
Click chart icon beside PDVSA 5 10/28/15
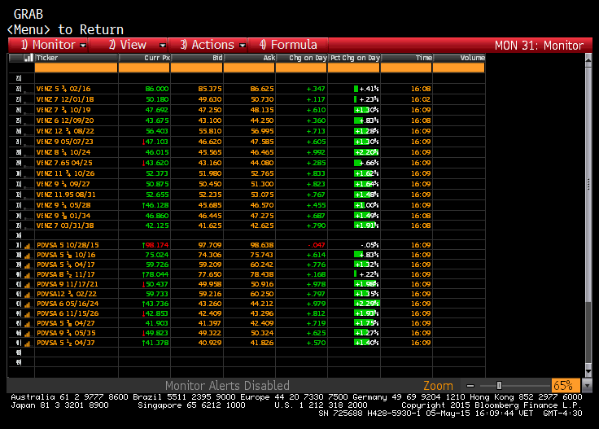(27, 246)
